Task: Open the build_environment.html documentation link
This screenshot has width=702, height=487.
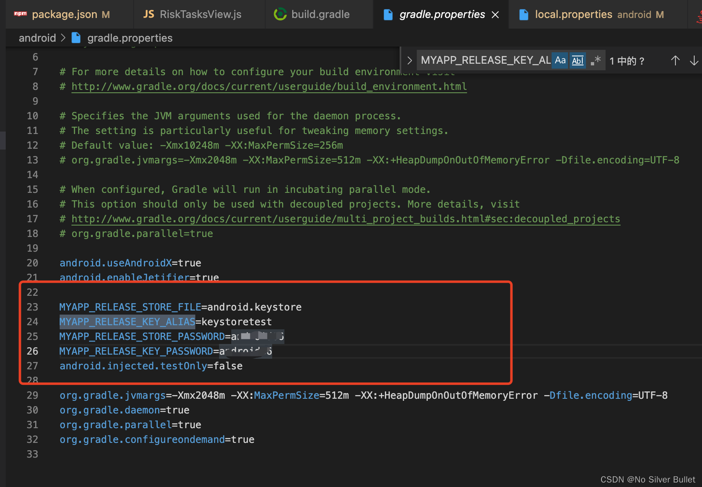Action: [x=269, y=86]
